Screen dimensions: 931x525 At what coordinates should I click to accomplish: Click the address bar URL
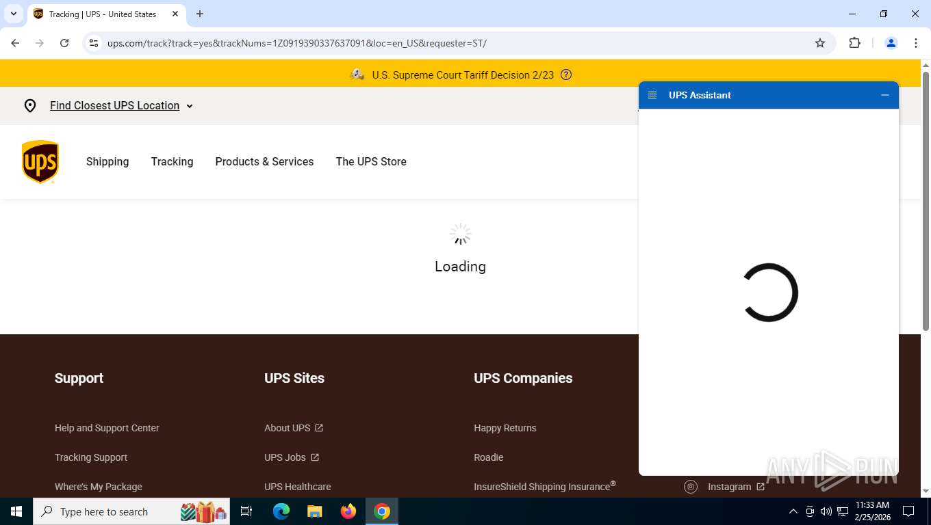[x=297, y=43]
